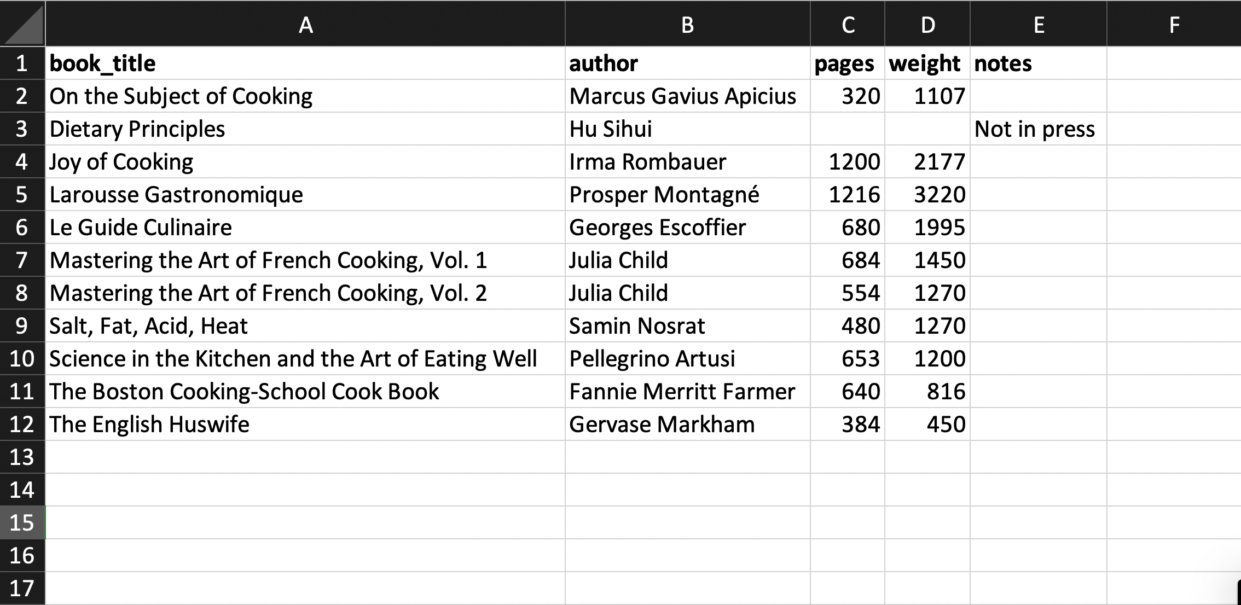Select the Julia Child cell for Vol. 1
Viewport: 1241px width, 605px height.
click(x=687, y=260)
